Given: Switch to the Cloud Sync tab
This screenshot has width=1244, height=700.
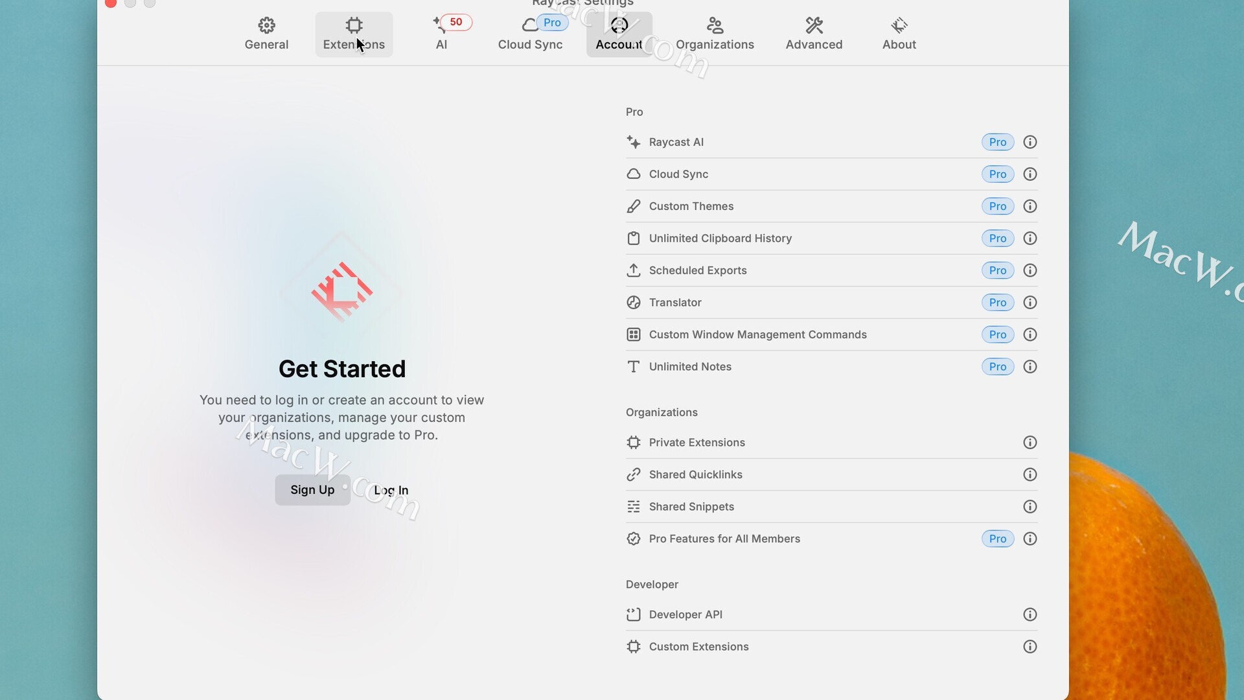Looking at the screenshot, I should pos(530,34).
